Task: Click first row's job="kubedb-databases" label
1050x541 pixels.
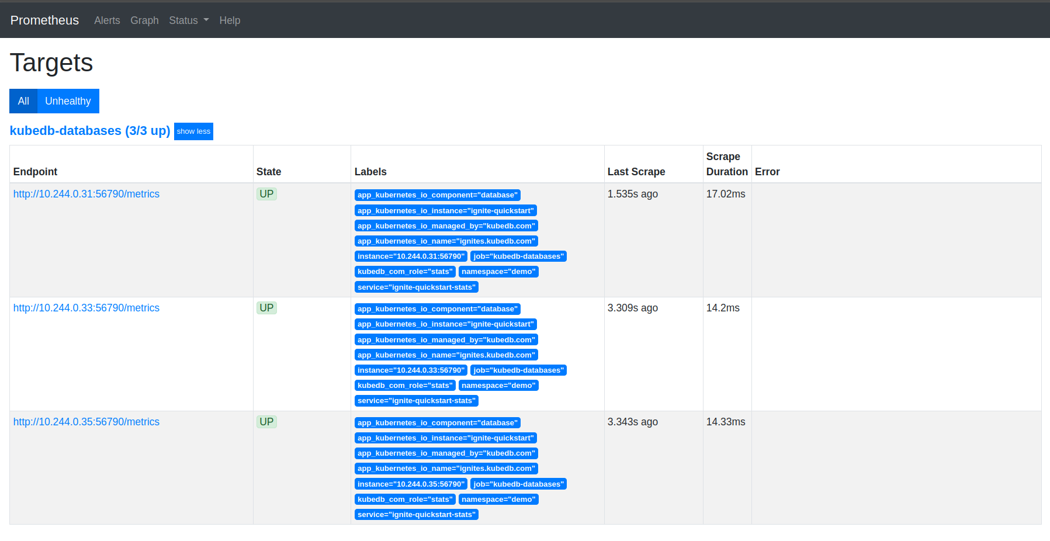Action: click(x=518, y=256)
